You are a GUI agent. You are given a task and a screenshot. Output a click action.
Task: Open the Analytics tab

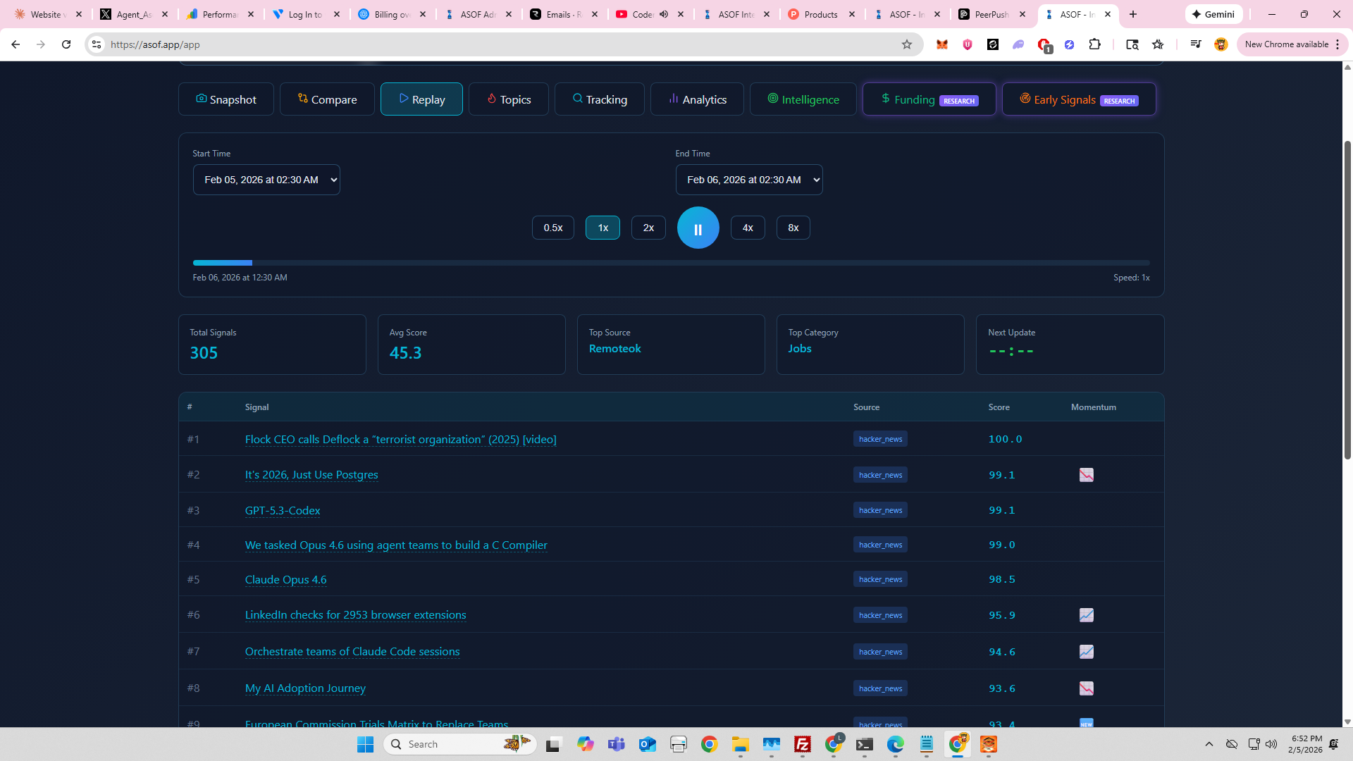coord(697,99)
